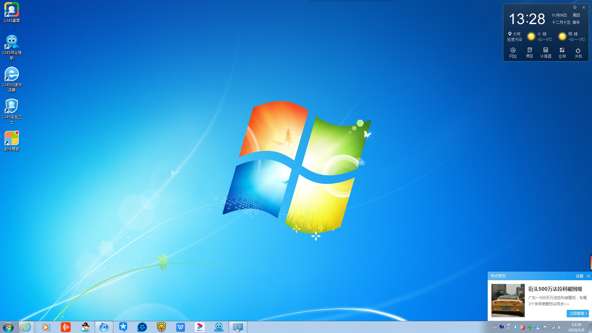The height and width of the screenshot is (333, 592).
Task: Open the golden lion app on the taskbar
Action: click(161, 327)
